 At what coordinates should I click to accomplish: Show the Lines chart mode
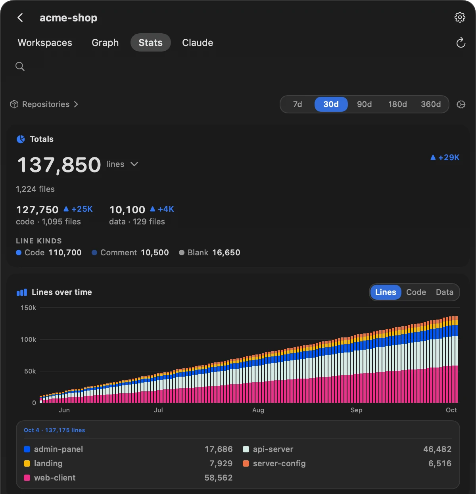tap(386, 292)
